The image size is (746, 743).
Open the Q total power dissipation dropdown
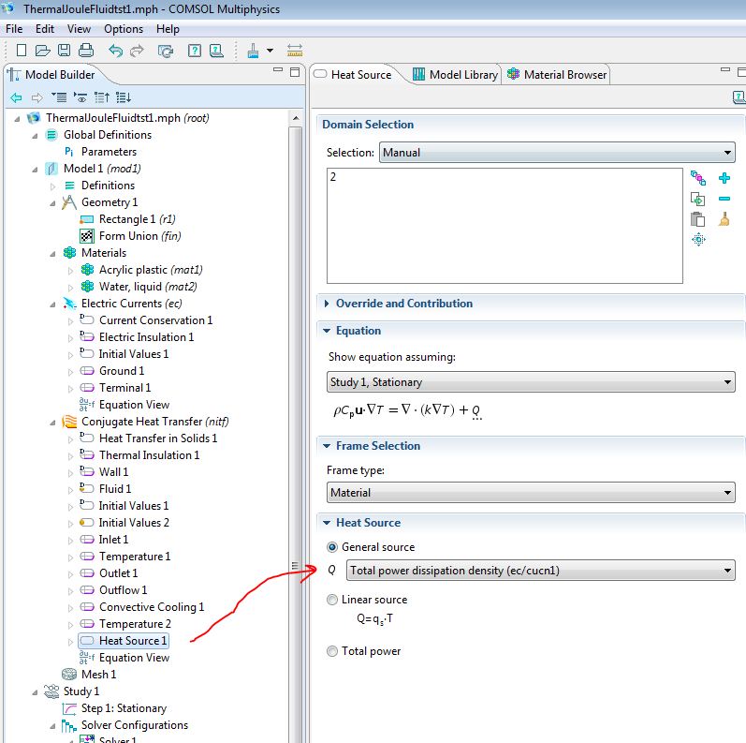point(540,570)
